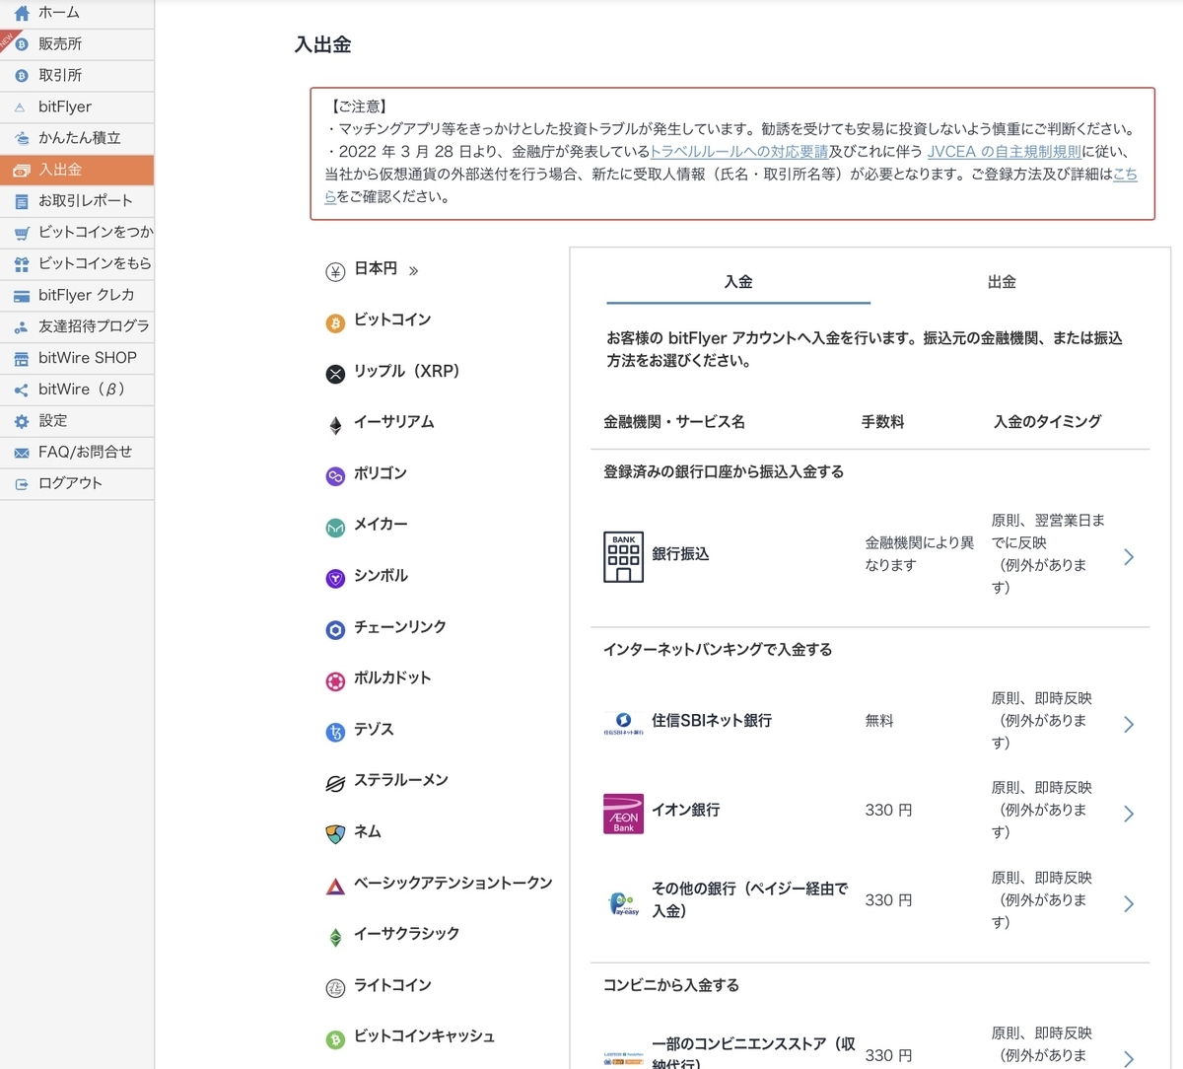Click the 入金のタイミング column header

pos(1047,421)
